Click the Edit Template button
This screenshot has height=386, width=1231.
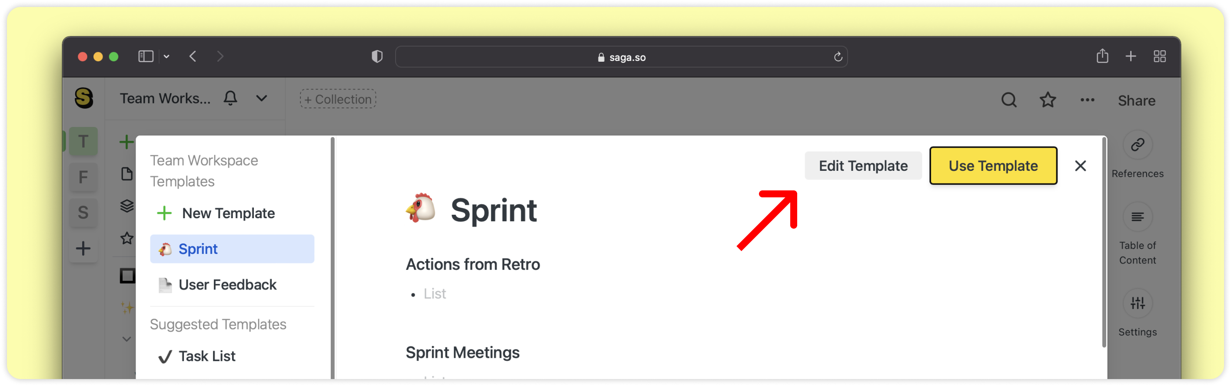pyautogui.click(x=863, y=166)
